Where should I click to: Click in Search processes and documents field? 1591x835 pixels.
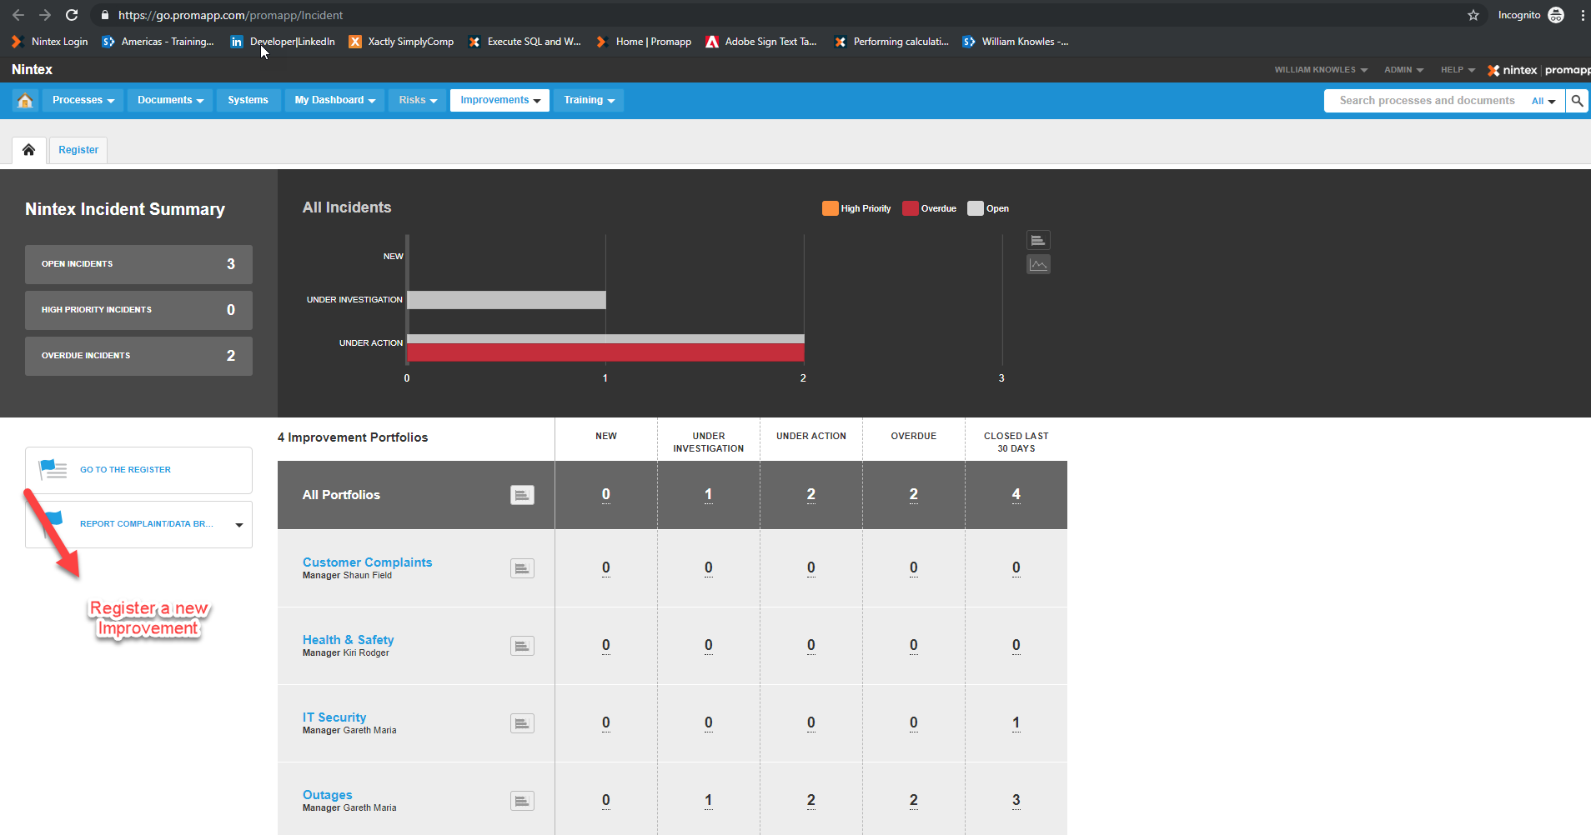click(1427, 101)
